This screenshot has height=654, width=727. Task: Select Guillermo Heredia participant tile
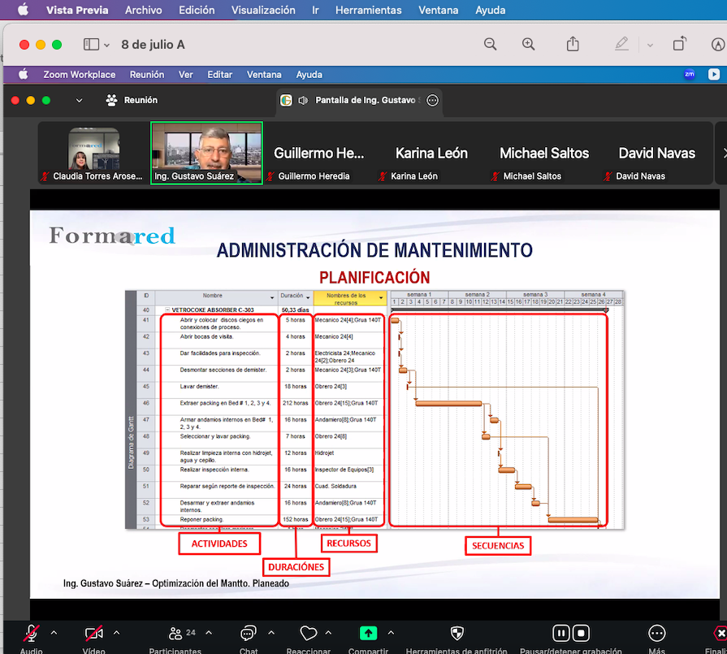point(319,154)
